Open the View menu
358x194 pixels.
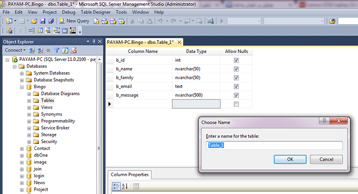click(32, 12)
